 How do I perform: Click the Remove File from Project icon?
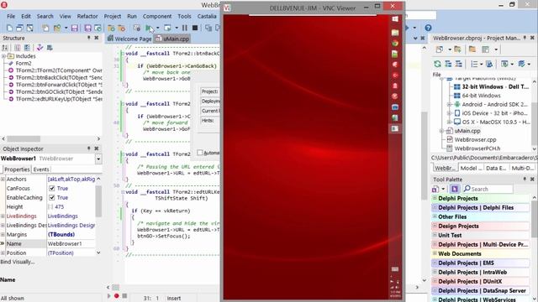[121, 28]
